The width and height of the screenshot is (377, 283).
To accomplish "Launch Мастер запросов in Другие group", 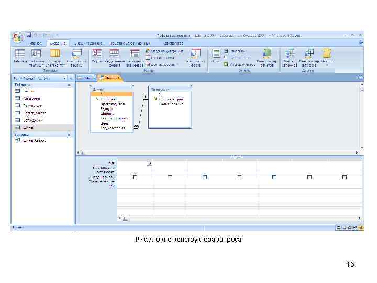I will click(290, 58).
